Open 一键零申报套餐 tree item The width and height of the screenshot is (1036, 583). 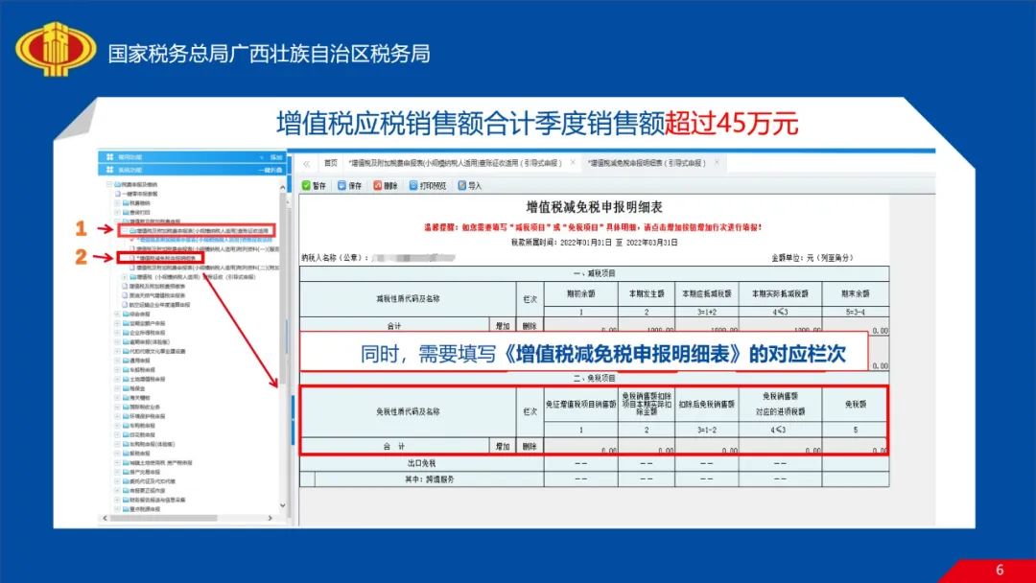[x=138, y=194]
